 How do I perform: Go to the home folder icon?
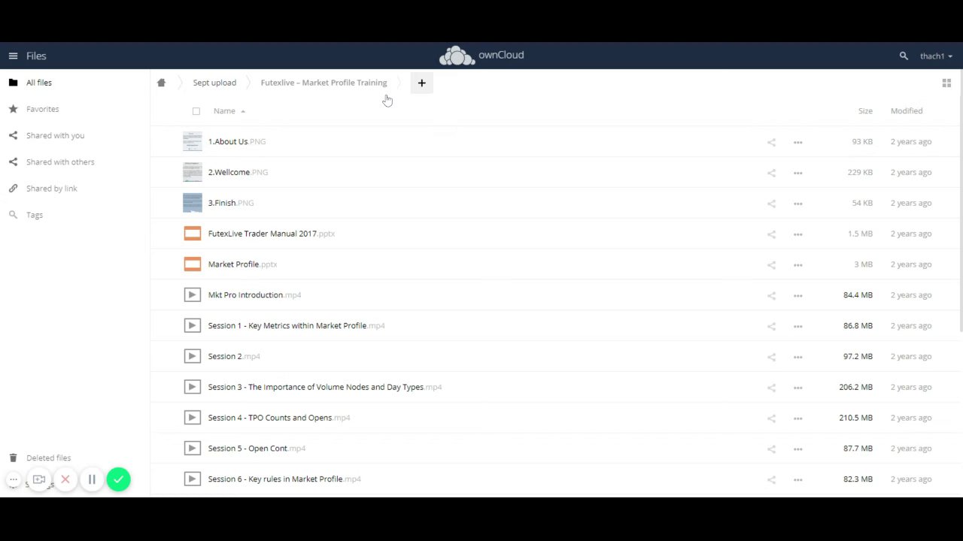pos(161,83)
